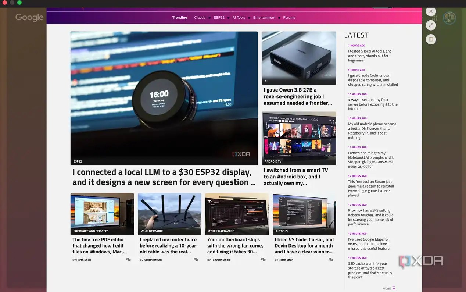466x292 pixels.
Task: Click the PDF editor monitor thumbnail
Action: point(102,214)
